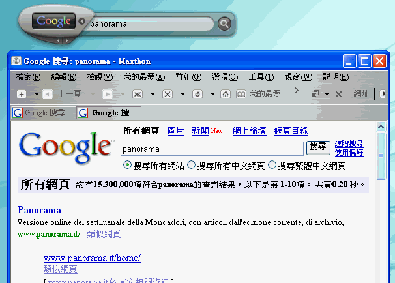The height and width of the screenshot is (283, 395).
Task: Click the scrollbar up arrow
Action: 381,127
